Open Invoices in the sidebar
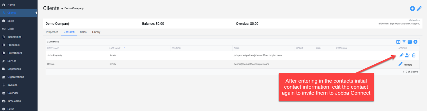 tap(12, 85)
